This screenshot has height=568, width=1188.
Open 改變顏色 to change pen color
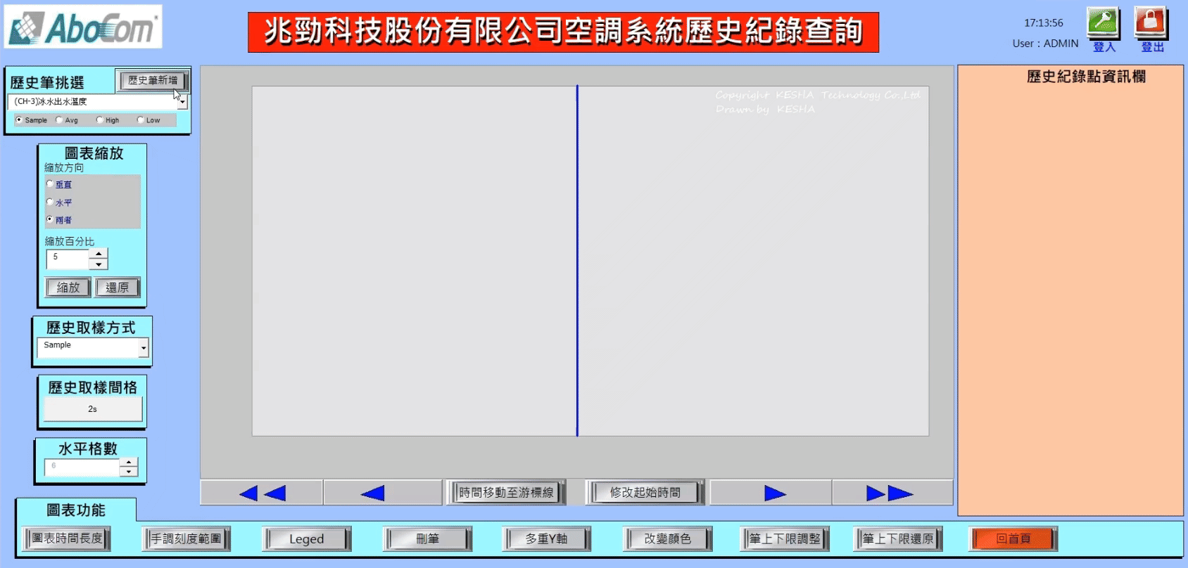point(667,538)
